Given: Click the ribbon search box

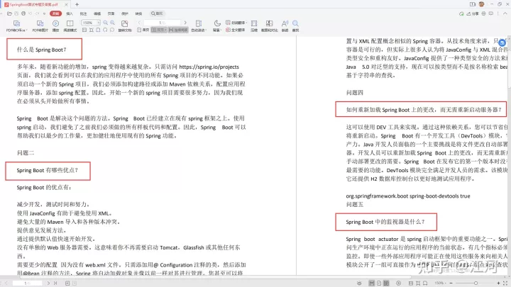Looking at the screenshot, I should 157,13.
